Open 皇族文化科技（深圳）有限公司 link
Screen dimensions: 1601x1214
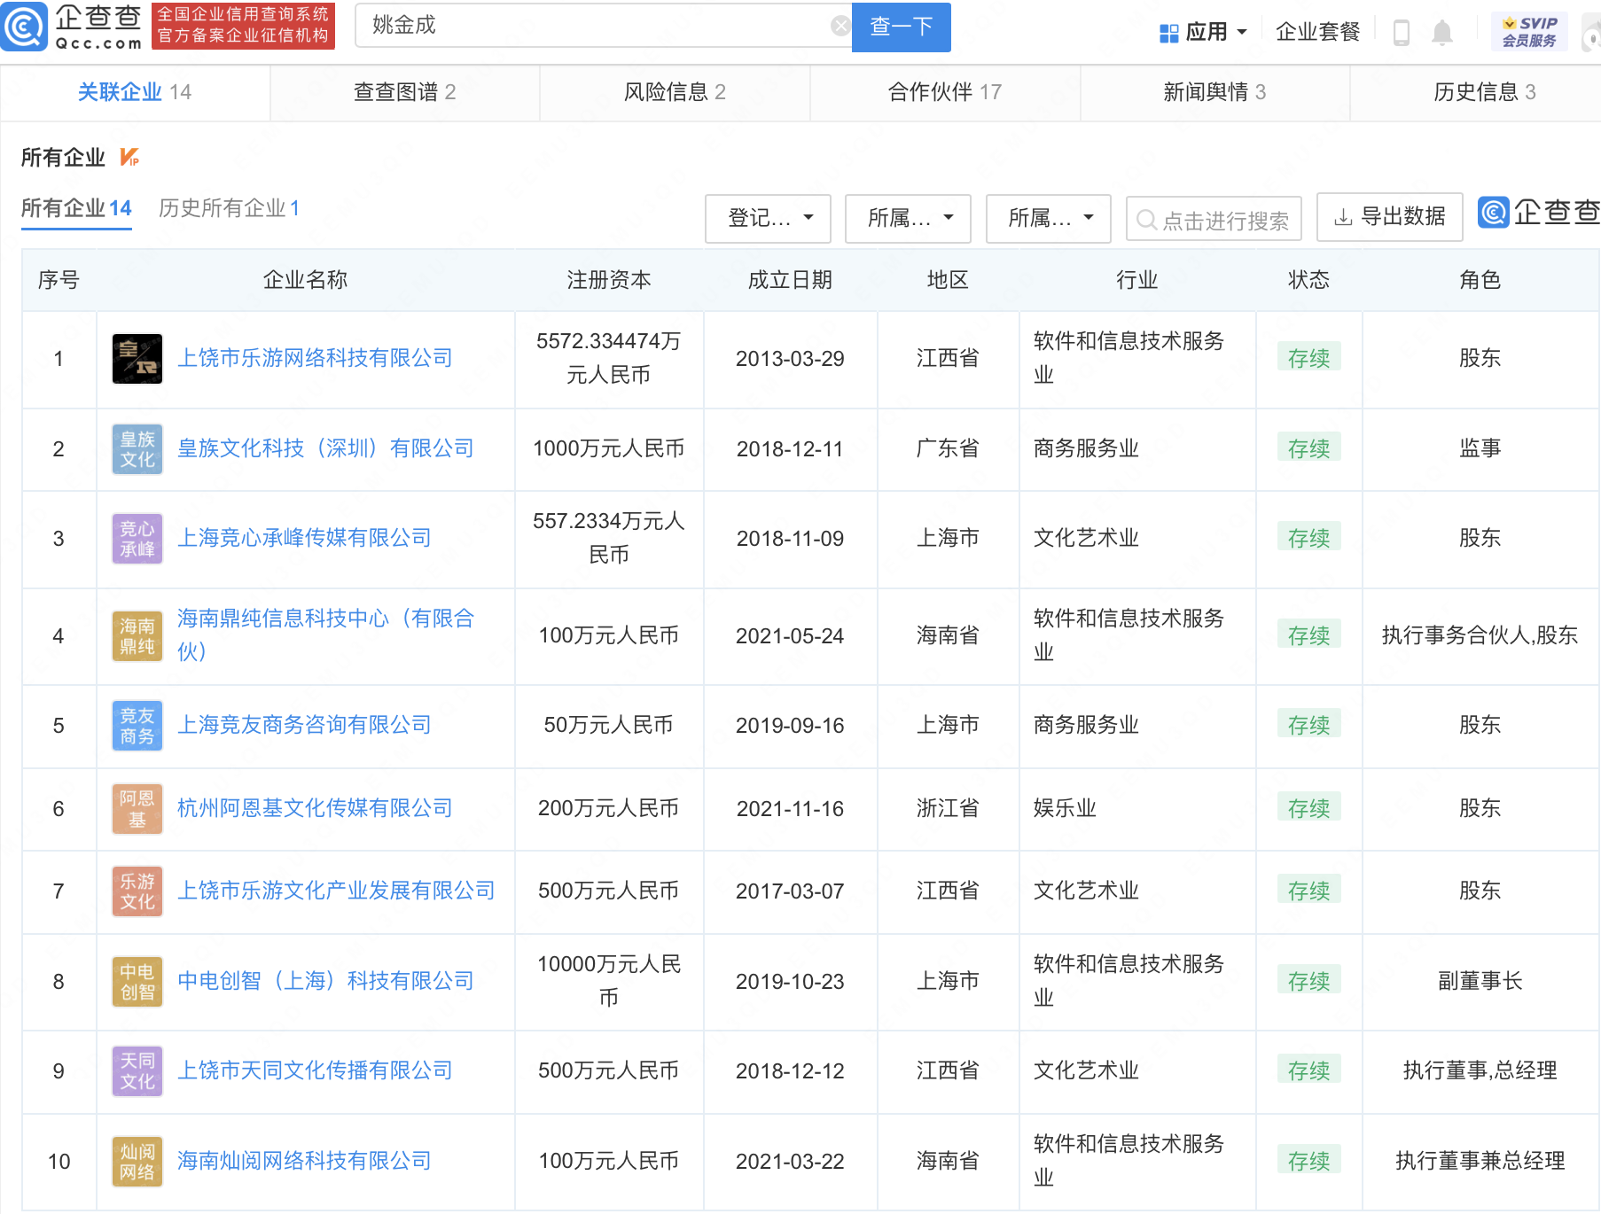click(x=325, y=448)
